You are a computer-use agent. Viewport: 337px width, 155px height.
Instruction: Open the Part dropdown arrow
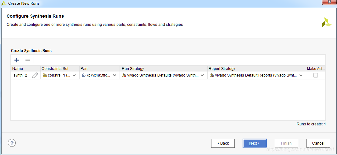point(115,75)
